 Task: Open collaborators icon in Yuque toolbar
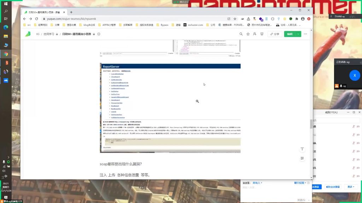click(255, 34)
